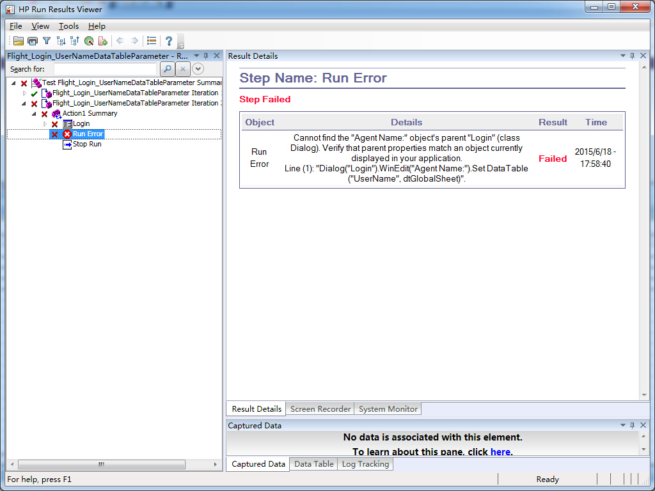Click Result Details scrollbar down arrow
The image size is (655, 491).
tap(644, 395)
